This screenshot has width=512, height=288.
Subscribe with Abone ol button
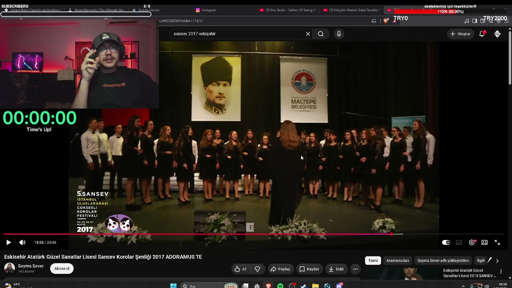(62, 269)
